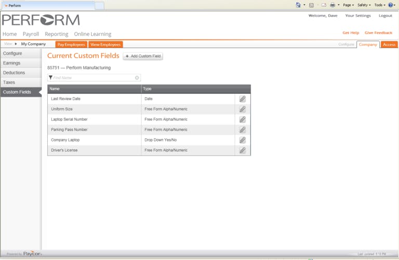Click the browser home icon

298,5
